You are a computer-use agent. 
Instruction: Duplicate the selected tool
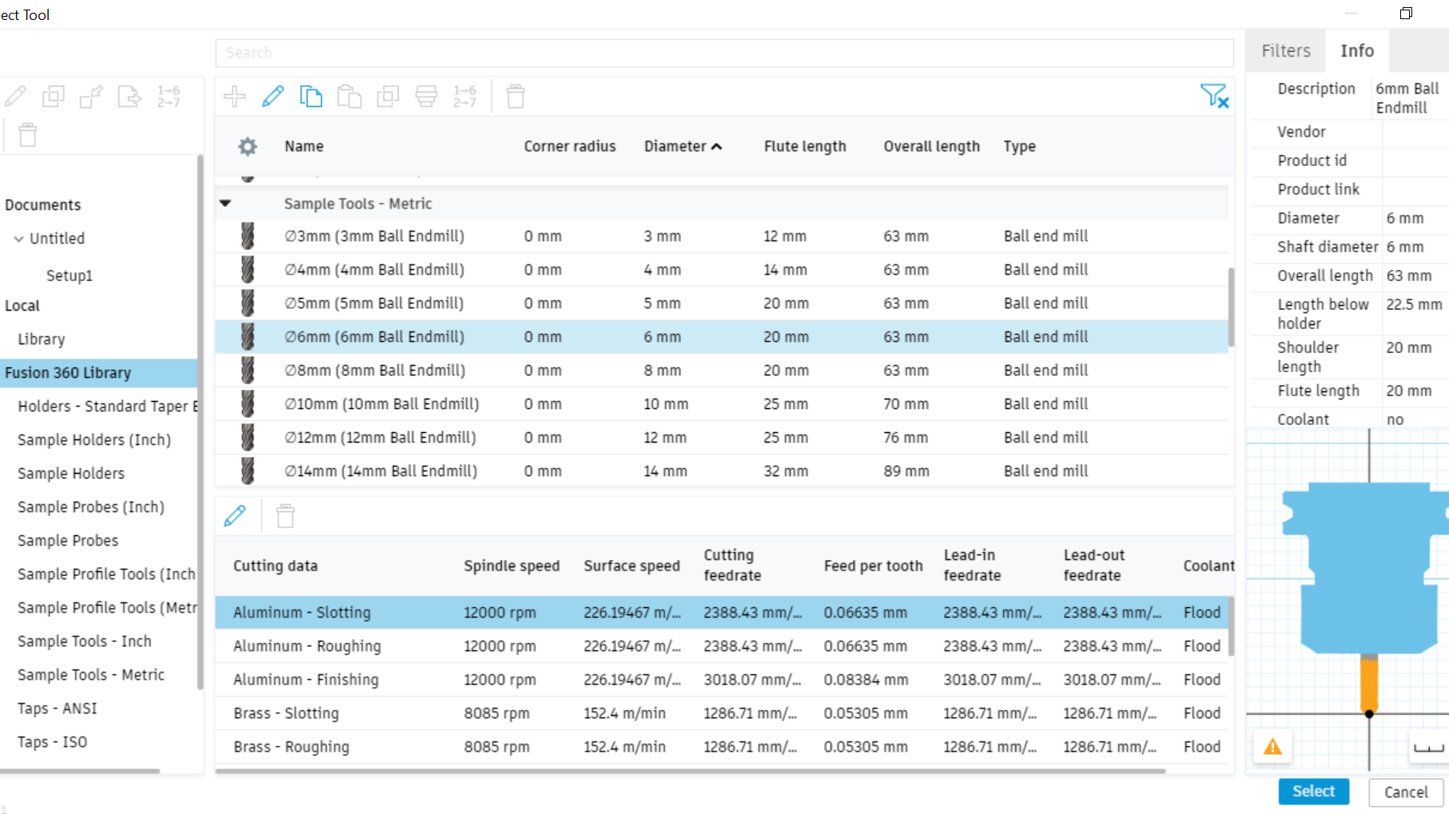coord(388,96)
